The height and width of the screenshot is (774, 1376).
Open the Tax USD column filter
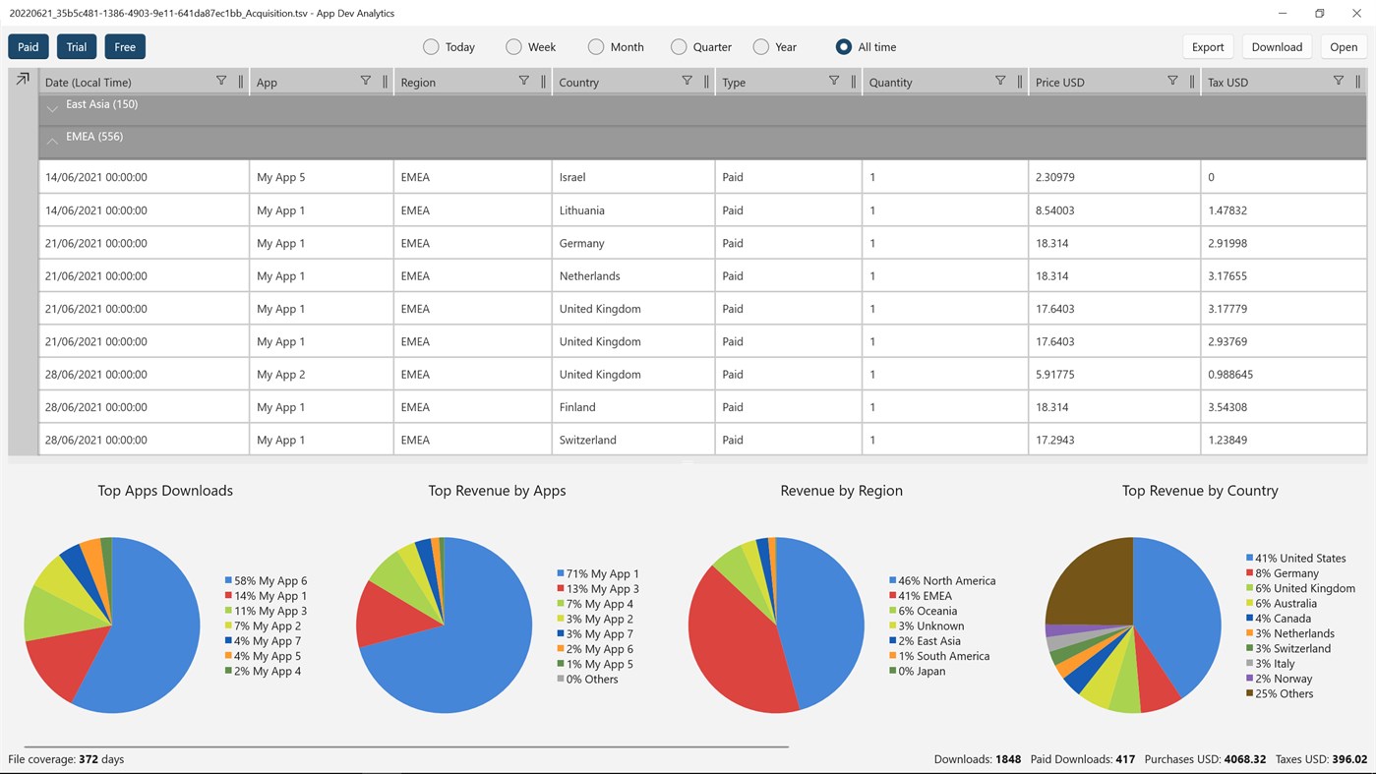1340,81
